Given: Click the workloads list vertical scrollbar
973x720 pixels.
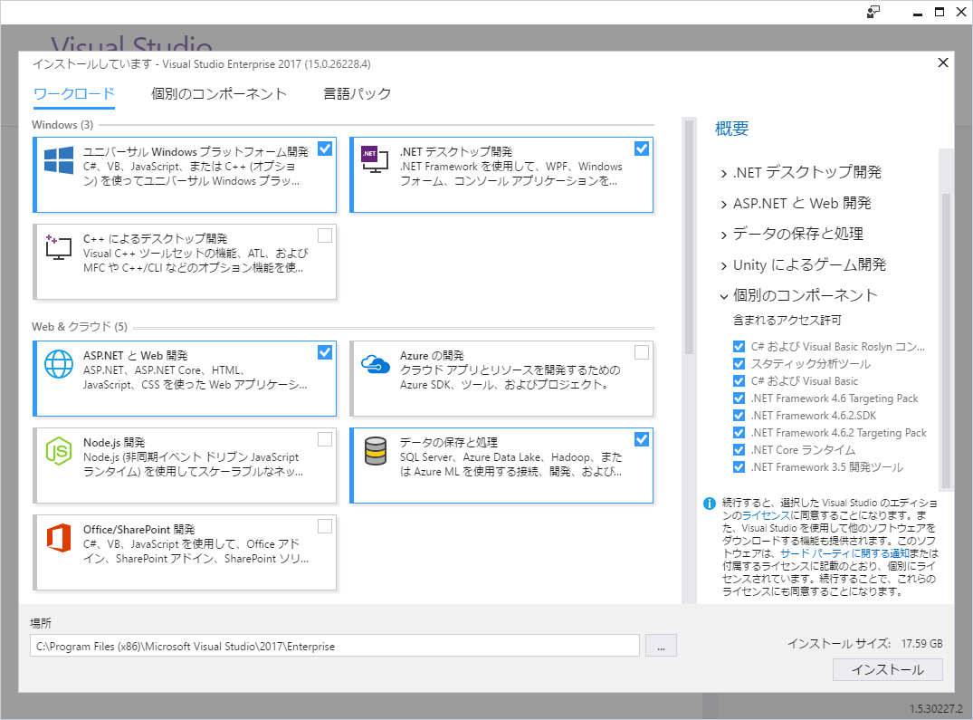Looking at the screenshot, I should point(689,235).
